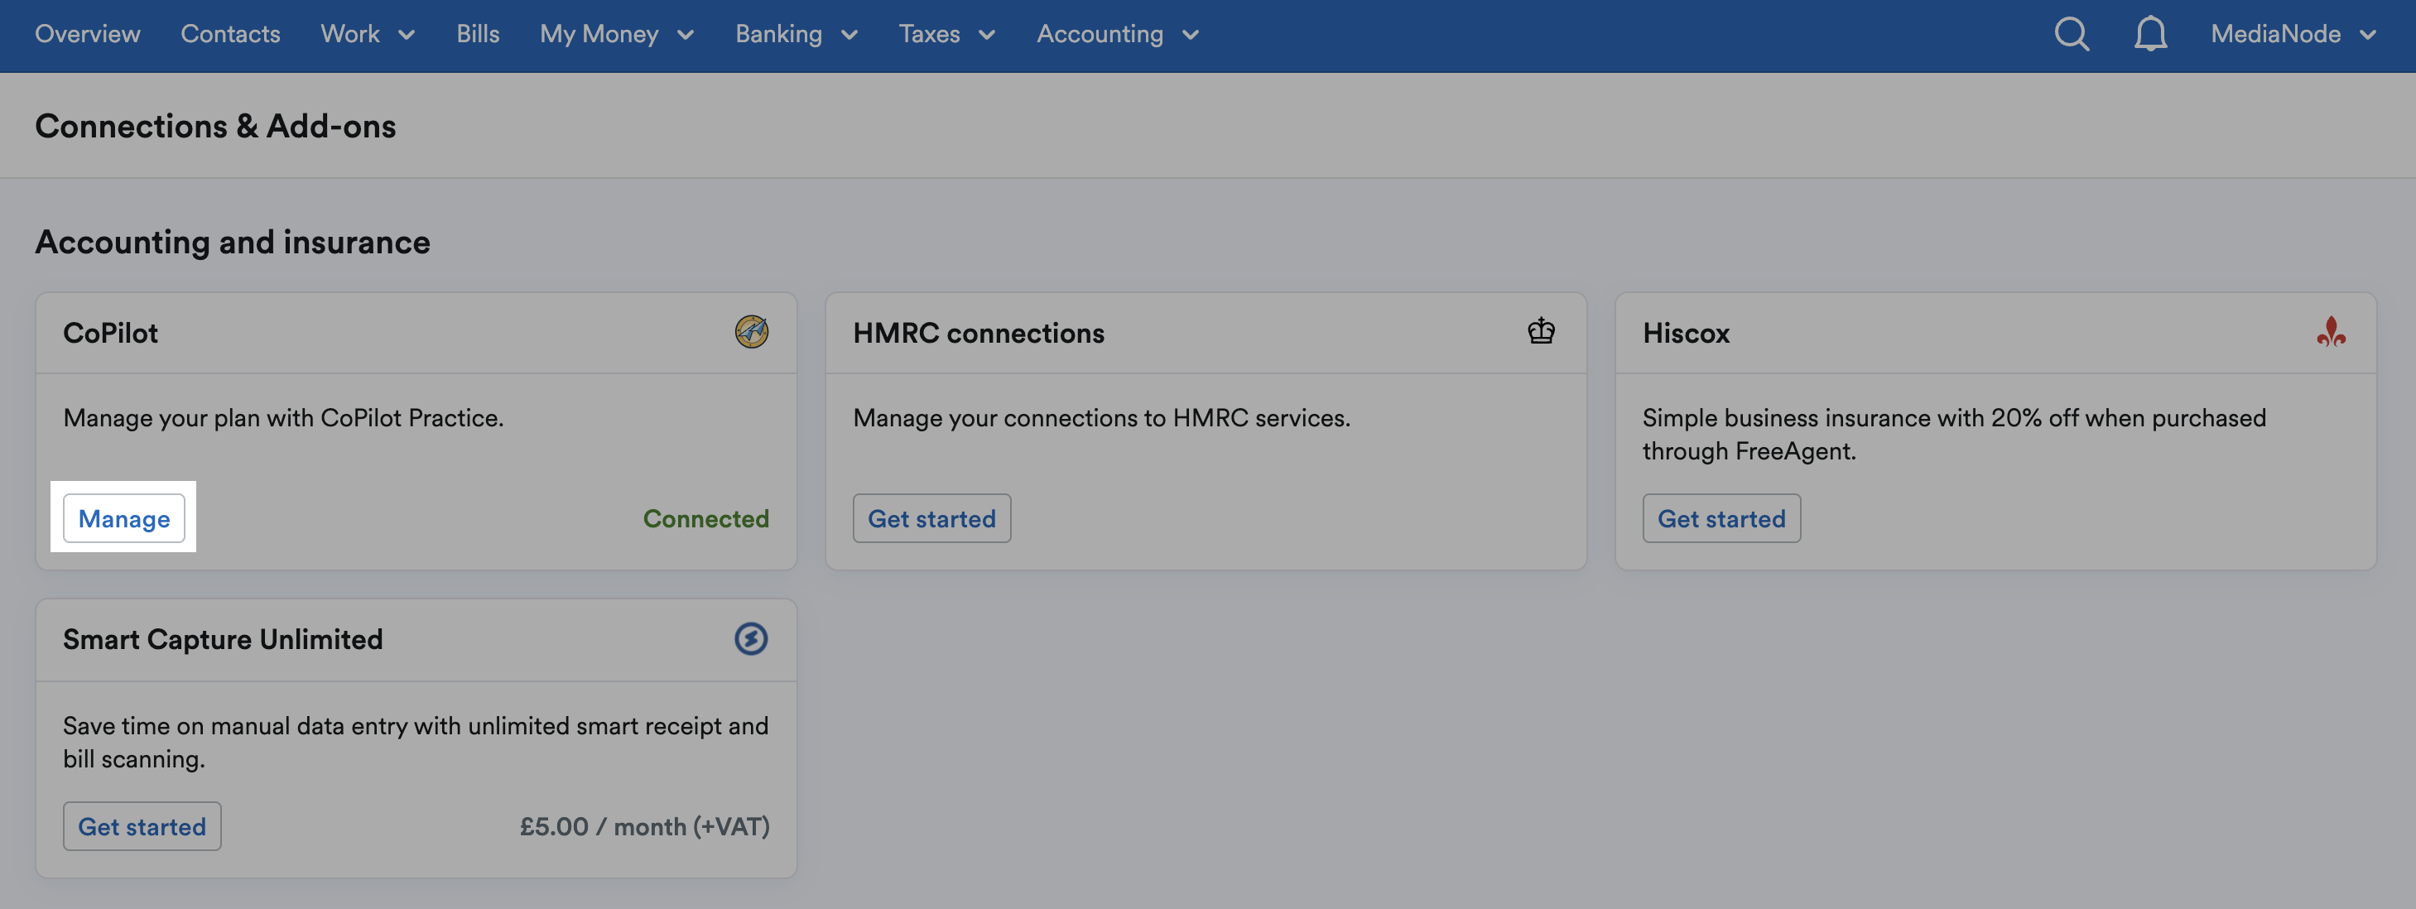
Task: Click the Hiscox 20% off insurance description
Action: tap(1954, 435)
